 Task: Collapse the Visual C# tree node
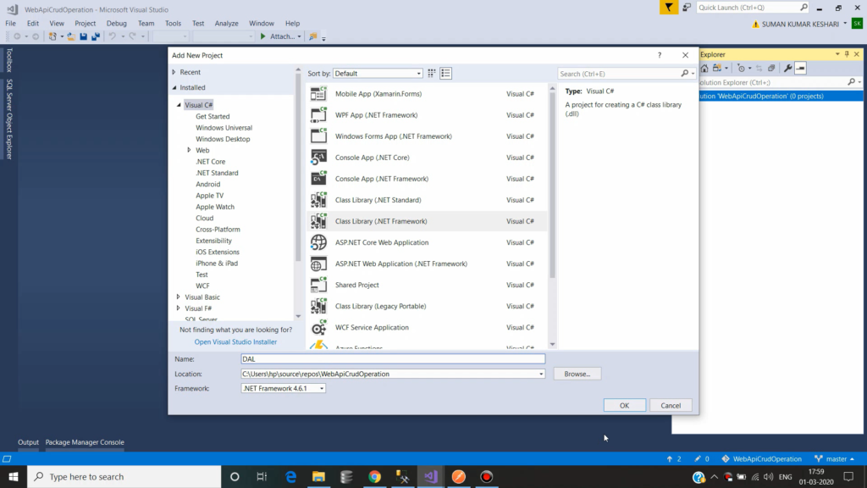tap(179, 105)
